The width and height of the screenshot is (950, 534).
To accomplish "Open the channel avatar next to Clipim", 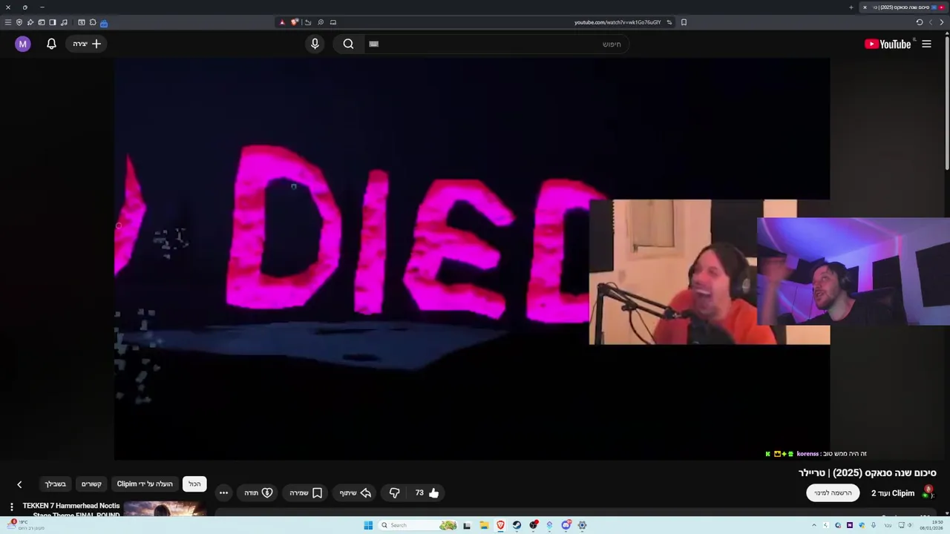I will [928, 492].
